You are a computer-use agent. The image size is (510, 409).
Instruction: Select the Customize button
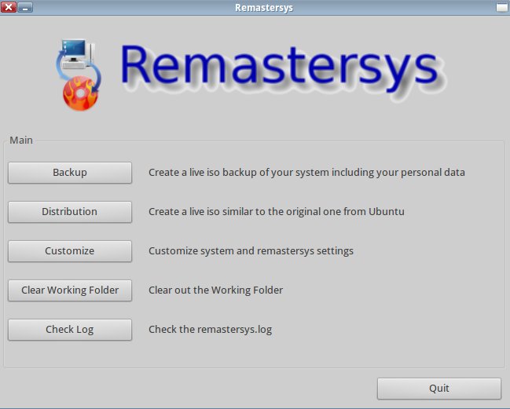(70, 251)
